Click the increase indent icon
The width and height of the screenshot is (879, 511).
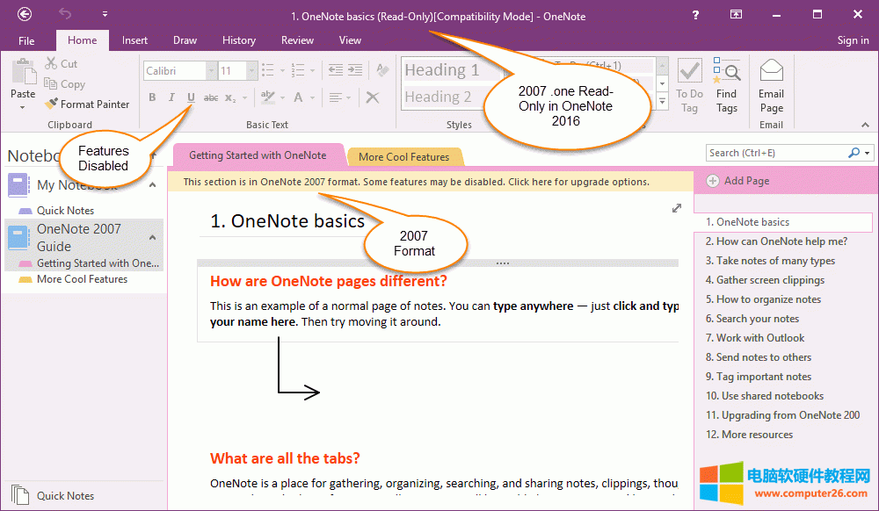coord(355,69)
